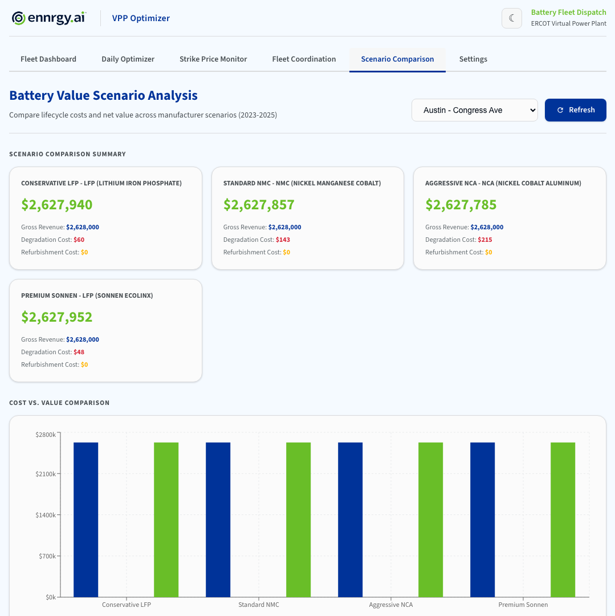
Task: Click the refresh arrow icon on Refresh button
Action: pos(560,110)
